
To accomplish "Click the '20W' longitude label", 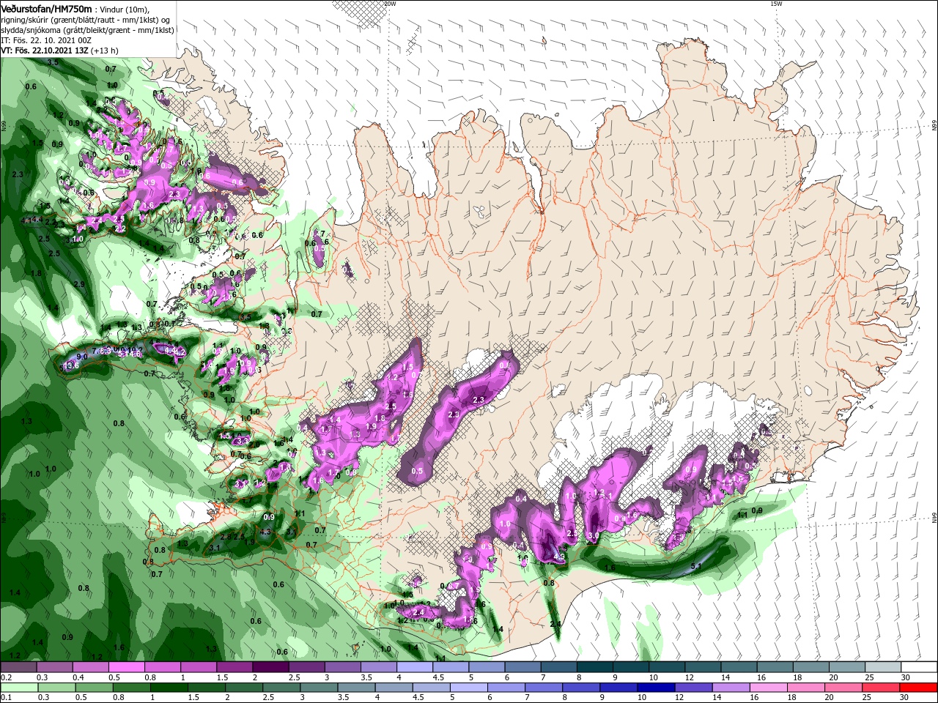I will (390, 4).
